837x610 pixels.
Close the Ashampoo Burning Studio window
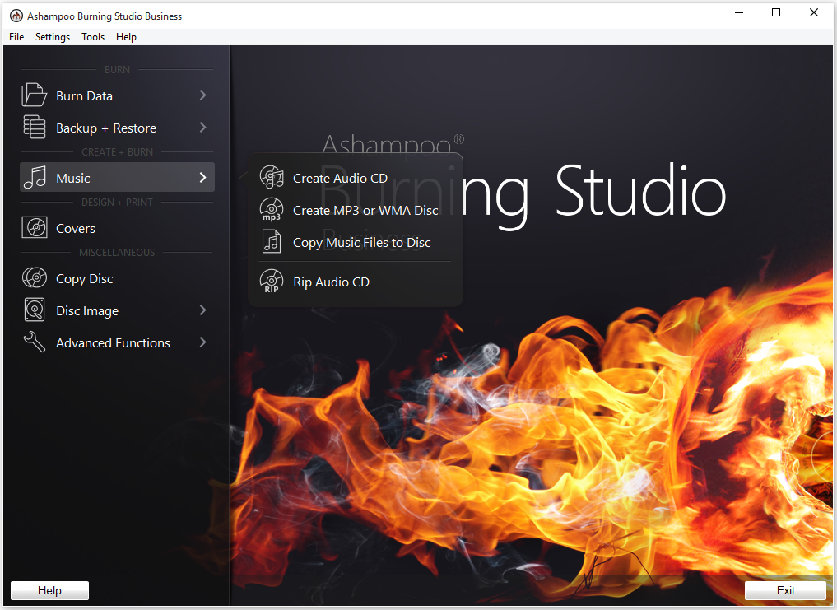tap(813, 13)
